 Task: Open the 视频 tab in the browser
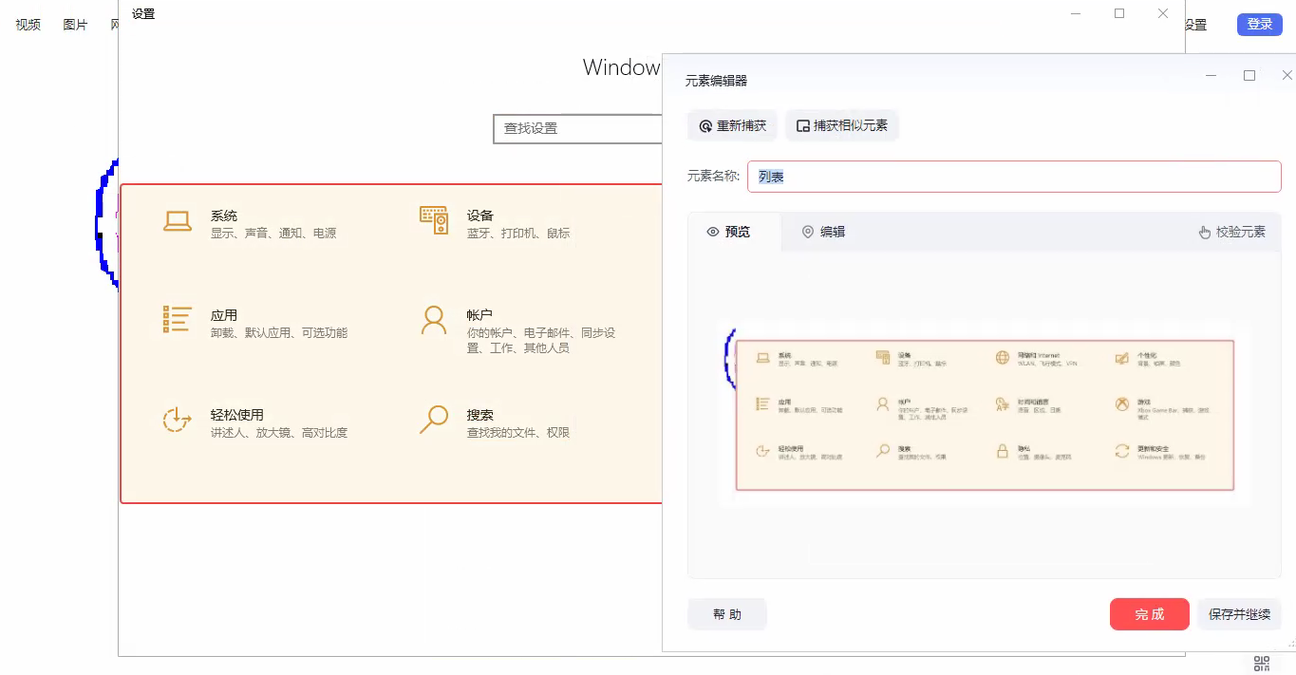pyautogui.click(x=28, y=25)
